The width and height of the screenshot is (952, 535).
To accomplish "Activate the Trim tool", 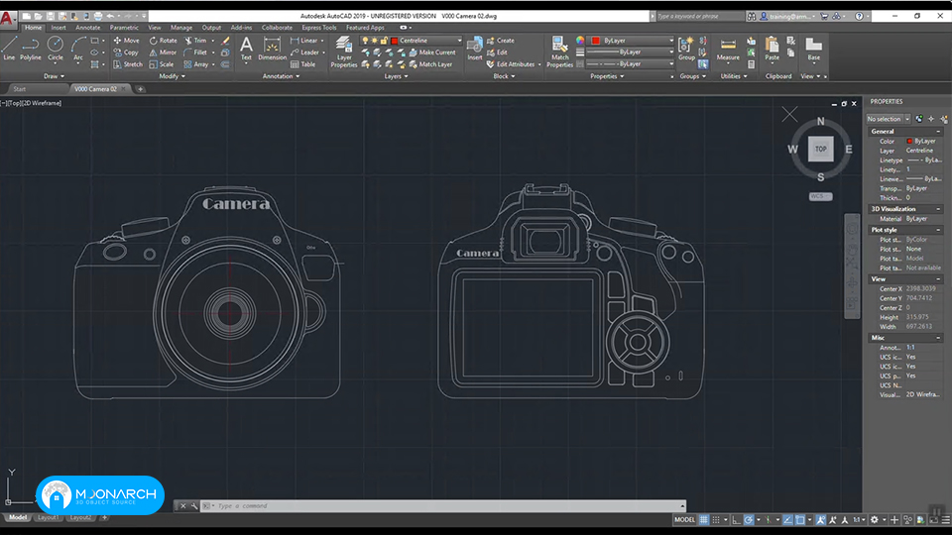I will point(195,41).
